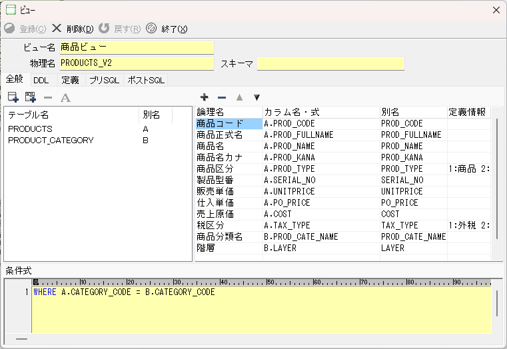Click alias B of PRODUCT_CATEGORY table
507x349 pixels.
pyautogui.click(x=145, y=141)
